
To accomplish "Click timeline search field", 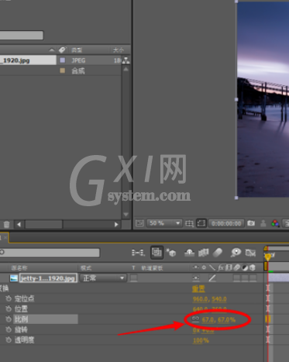I will (x=50, y=253).
